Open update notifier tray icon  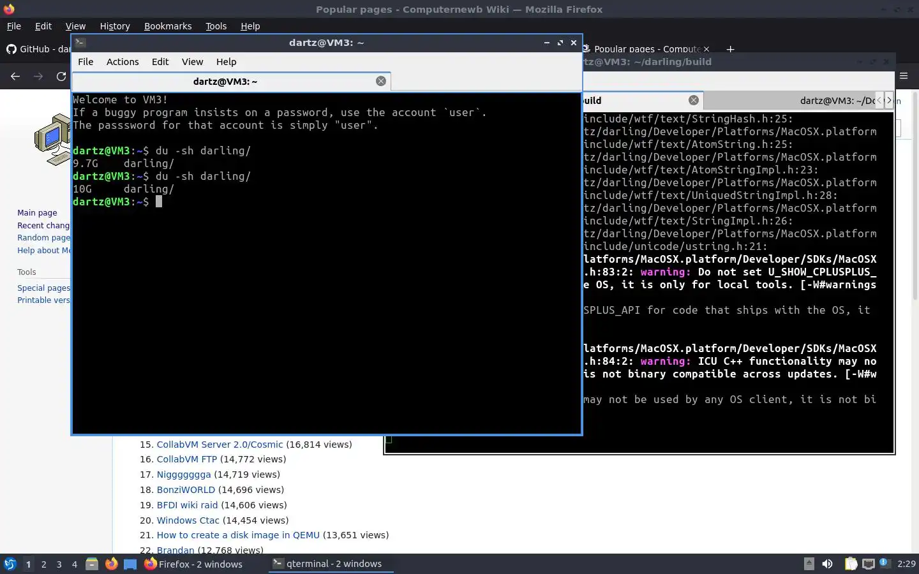click(884, 563)
